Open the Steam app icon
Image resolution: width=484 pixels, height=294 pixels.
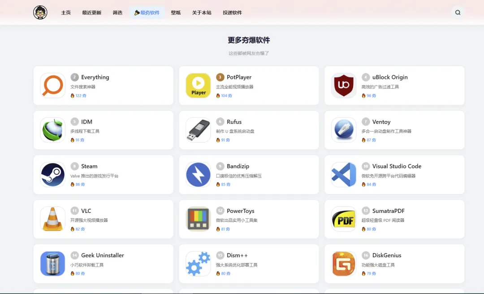(x=52, y=174)
